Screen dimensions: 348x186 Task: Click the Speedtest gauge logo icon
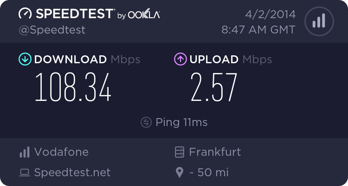(x=26, y=14)
